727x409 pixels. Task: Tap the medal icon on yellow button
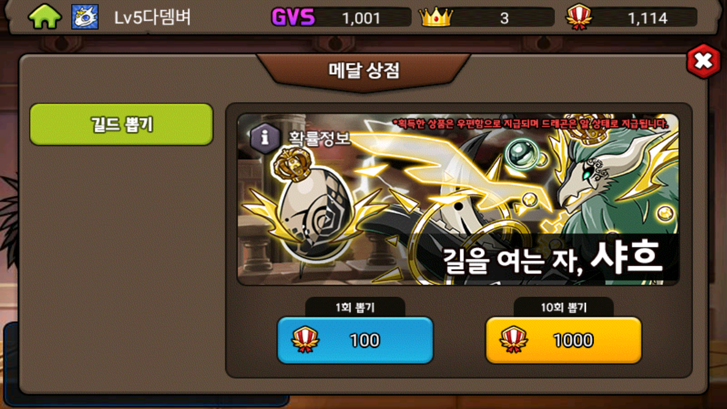click(514, 339)
